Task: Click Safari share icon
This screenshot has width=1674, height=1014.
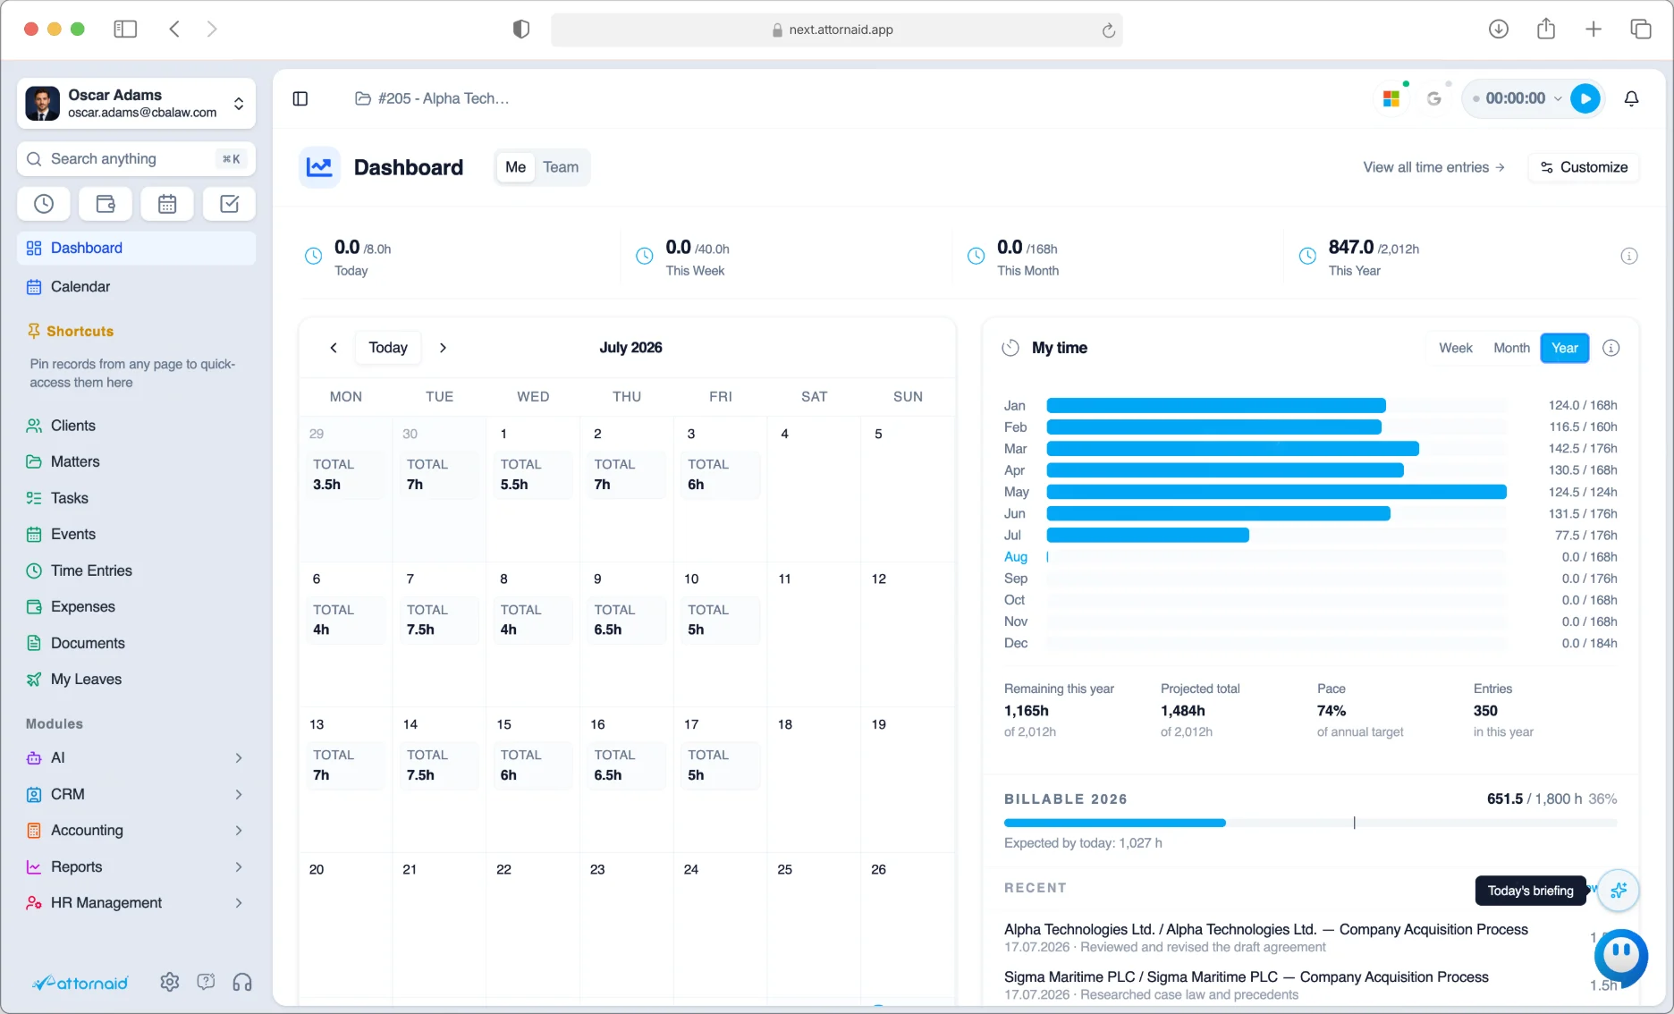Action: click(1546, 30)
